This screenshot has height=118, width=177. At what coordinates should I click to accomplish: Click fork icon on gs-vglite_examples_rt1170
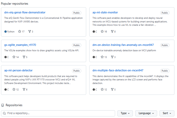pos(24,57)
